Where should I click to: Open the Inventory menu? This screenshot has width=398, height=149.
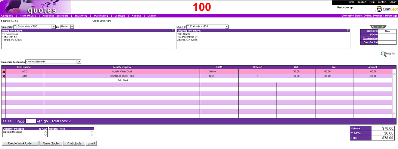(81, 16)
